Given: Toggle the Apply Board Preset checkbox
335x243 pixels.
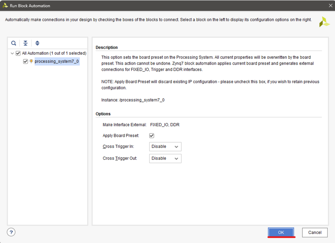Looking at the screenshot, I should [x=152, y=136].
